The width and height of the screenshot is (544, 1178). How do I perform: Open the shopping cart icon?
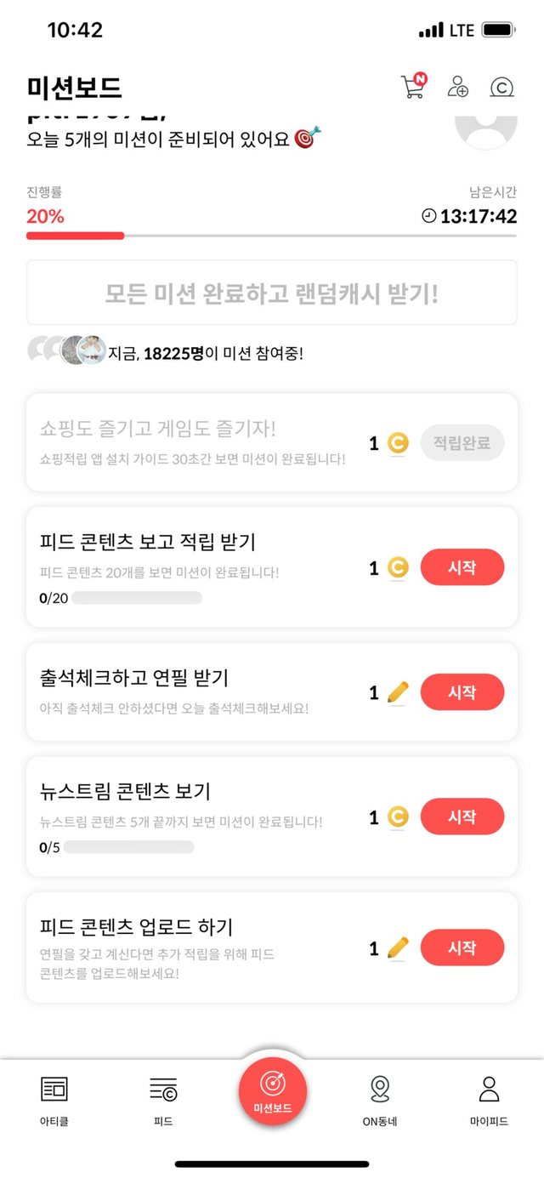pos(413,87)
